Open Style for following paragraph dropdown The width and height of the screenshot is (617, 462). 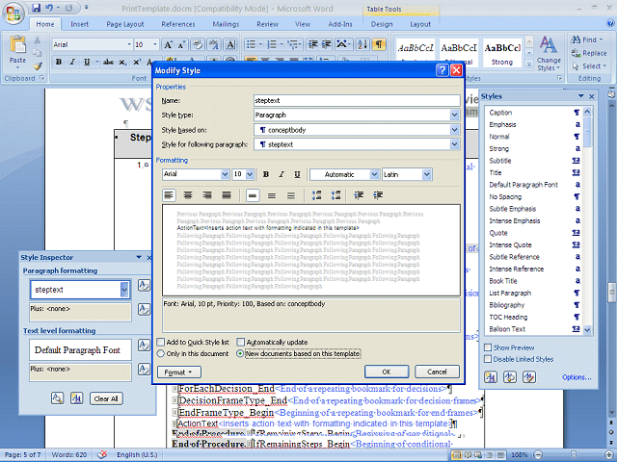pyautogui.click(x=454, y=144)
